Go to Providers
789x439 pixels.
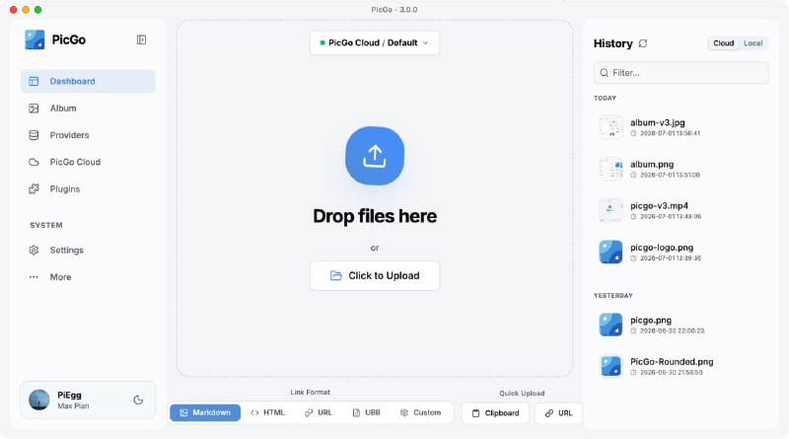tap(88, 135)
